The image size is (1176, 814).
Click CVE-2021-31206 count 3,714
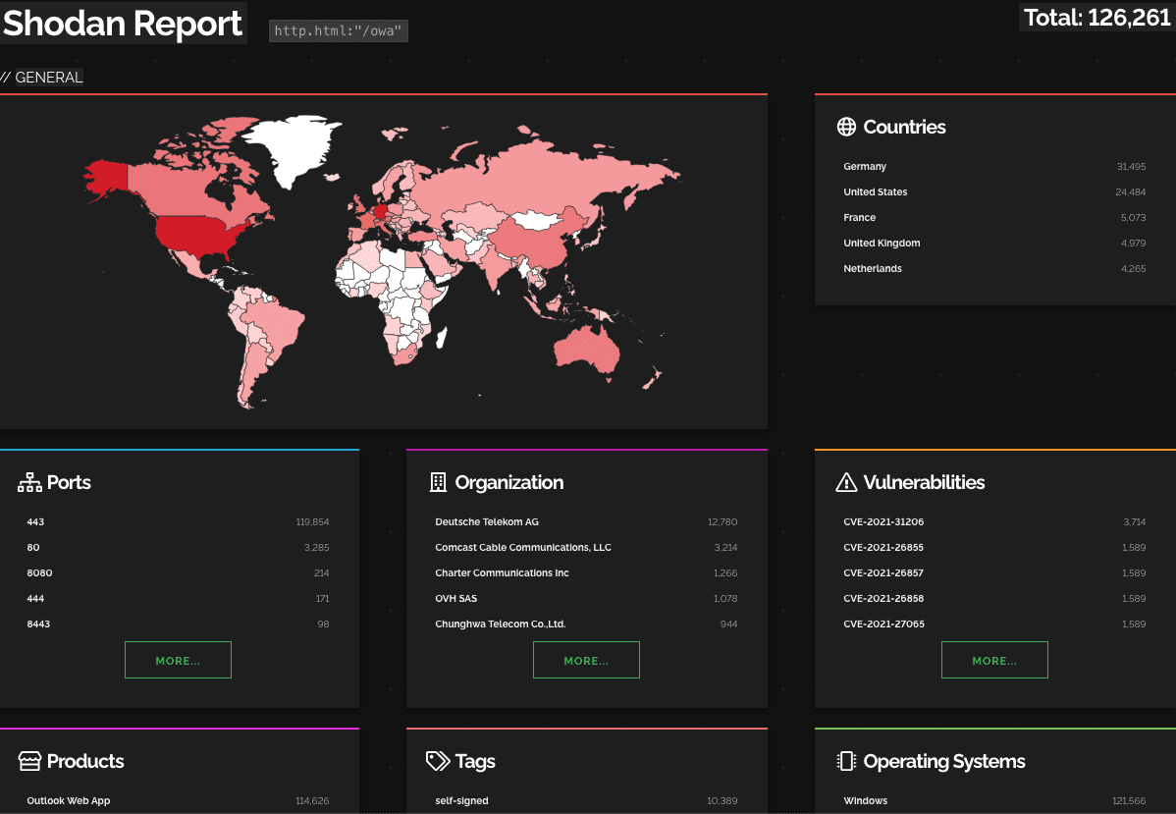pyautogui.click(x=1135, y=522)
